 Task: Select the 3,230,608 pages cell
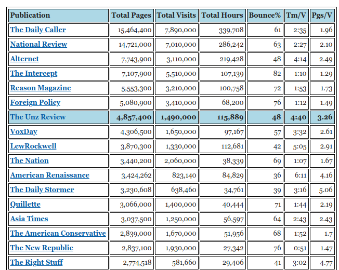132,190
